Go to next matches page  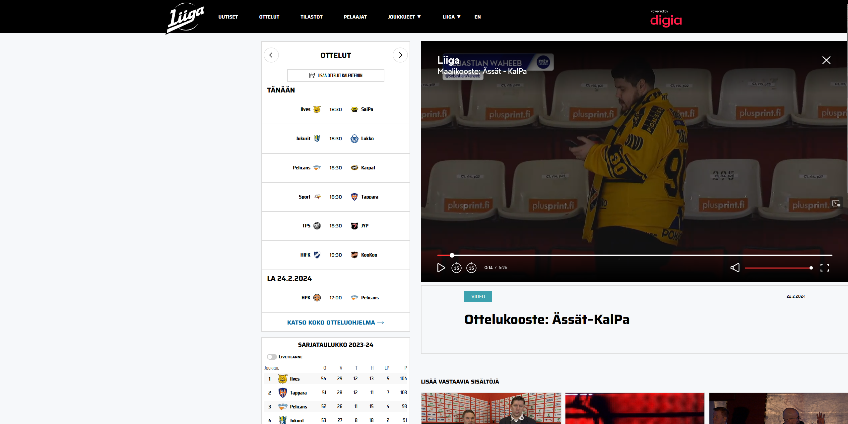[400, 55]
